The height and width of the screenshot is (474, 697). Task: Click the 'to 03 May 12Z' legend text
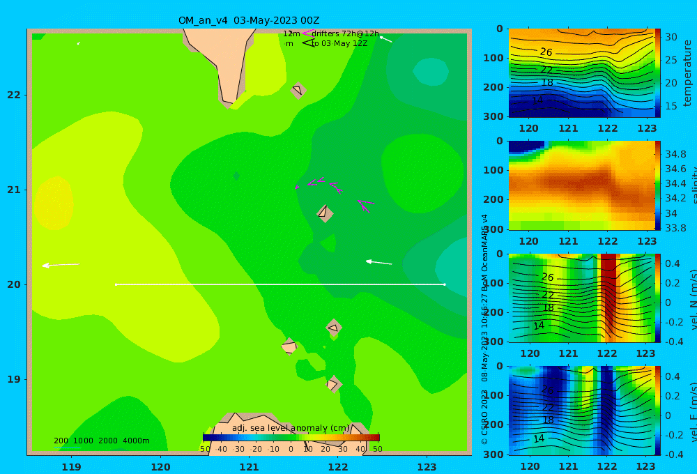339,44
